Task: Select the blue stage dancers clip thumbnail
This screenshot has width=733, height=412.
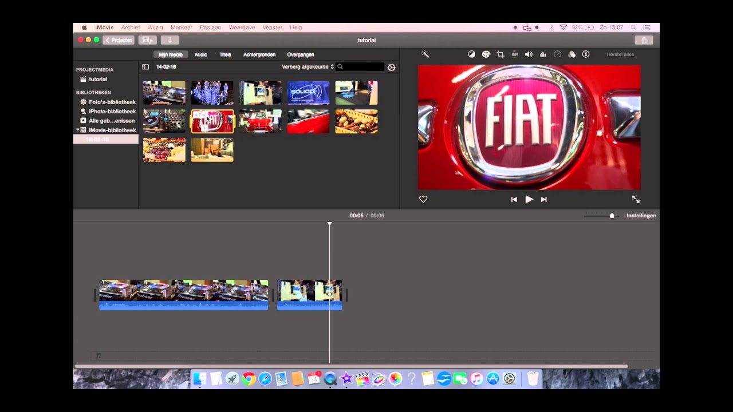Action: (212, 93)
